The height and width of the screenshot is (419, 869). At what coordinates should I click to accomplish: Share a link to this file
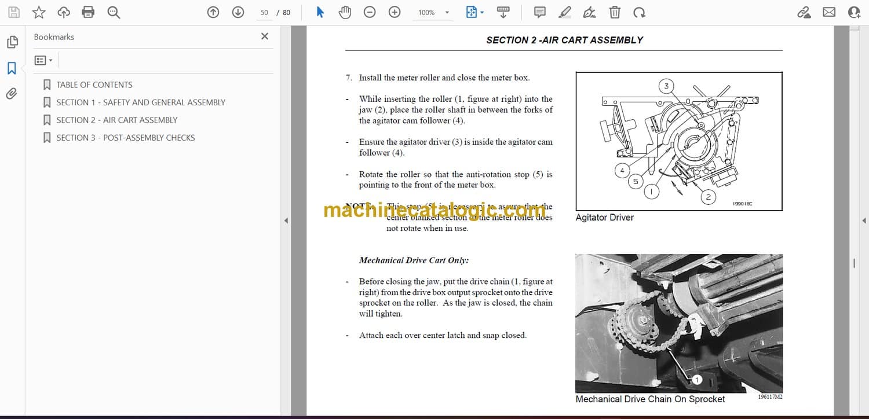tap(804, 12)
